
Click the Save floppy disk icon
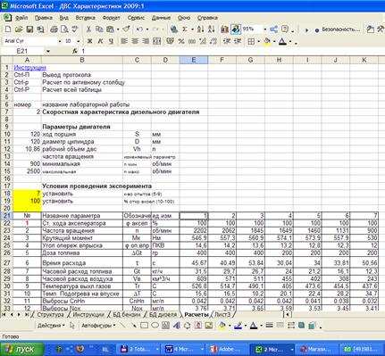point(29,29)
